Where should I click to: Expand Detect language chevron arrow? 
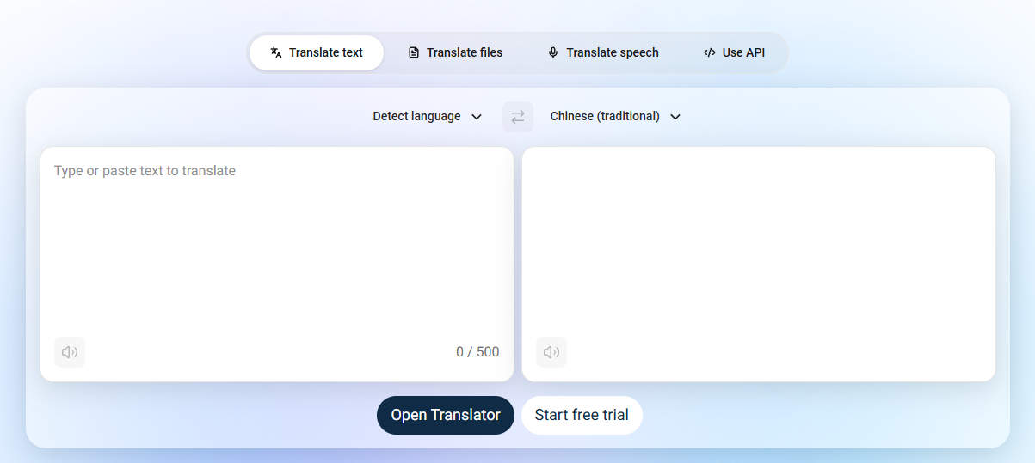[477, 117]
